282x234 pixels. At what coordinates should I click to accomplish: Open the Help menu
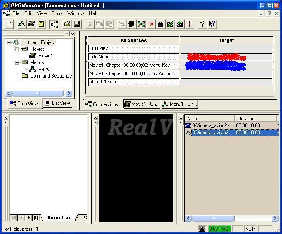pyautogui.click(x=93, y=13)
